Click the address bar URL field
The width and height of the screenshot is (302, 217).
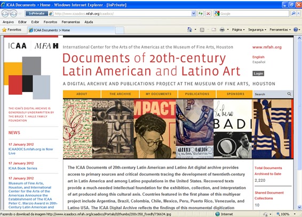(x=122, y=14)
